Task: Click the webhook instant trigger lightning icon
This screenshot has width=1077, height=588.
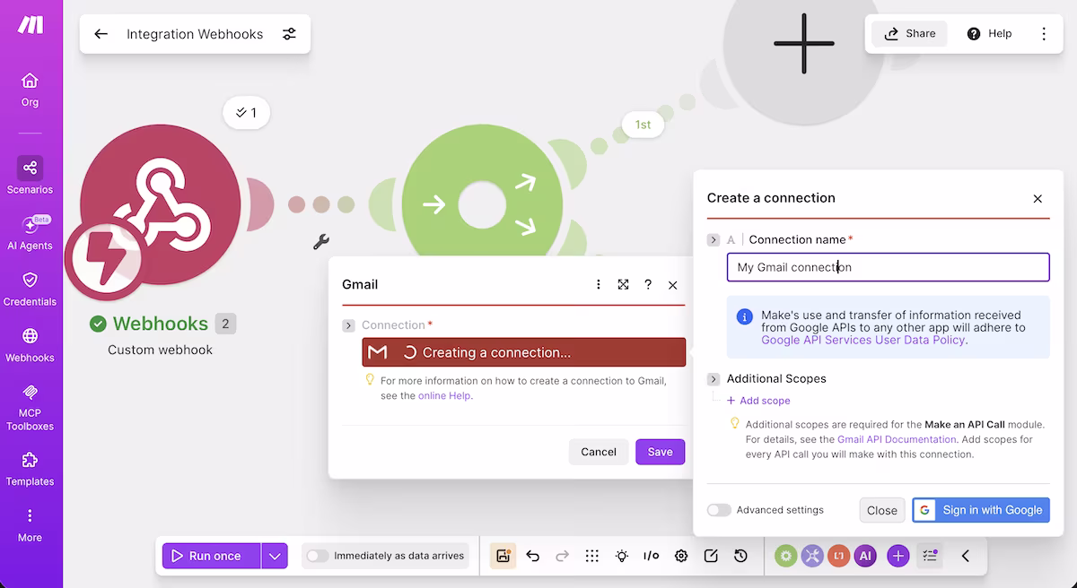Action: (x=105, y=259)
